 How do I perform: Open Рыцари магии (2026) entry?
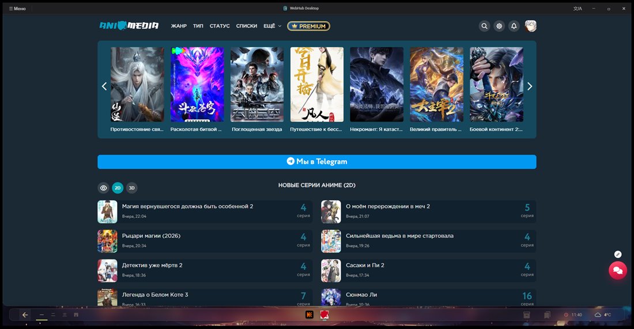click(x=205, y=241)
